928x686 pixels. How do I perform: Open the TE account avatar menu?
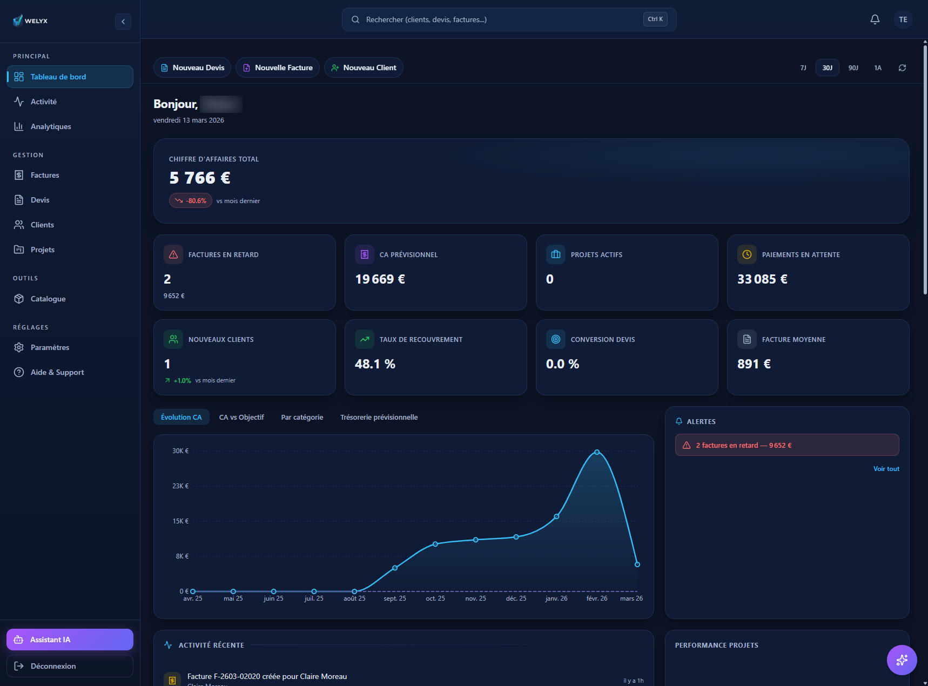click(903, 19)
